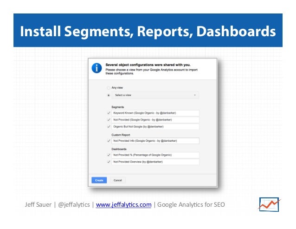Viewport: 296px width, 229px height.
Task: Click the 'Not Provided Info' report name field
Action: coord(155,141)
